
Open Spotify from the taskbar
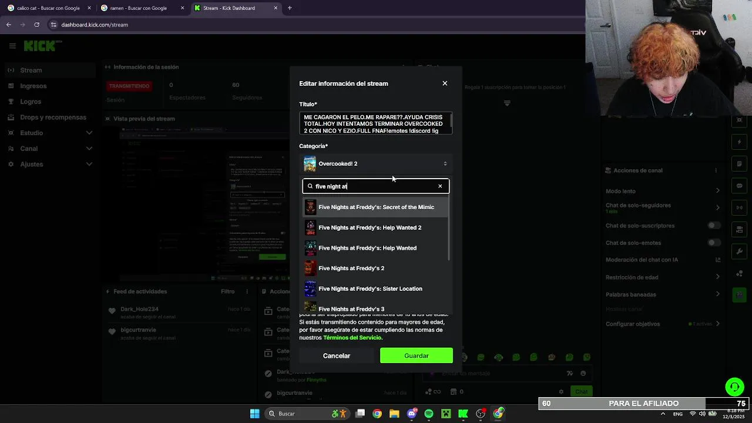(x=429, y=414)
